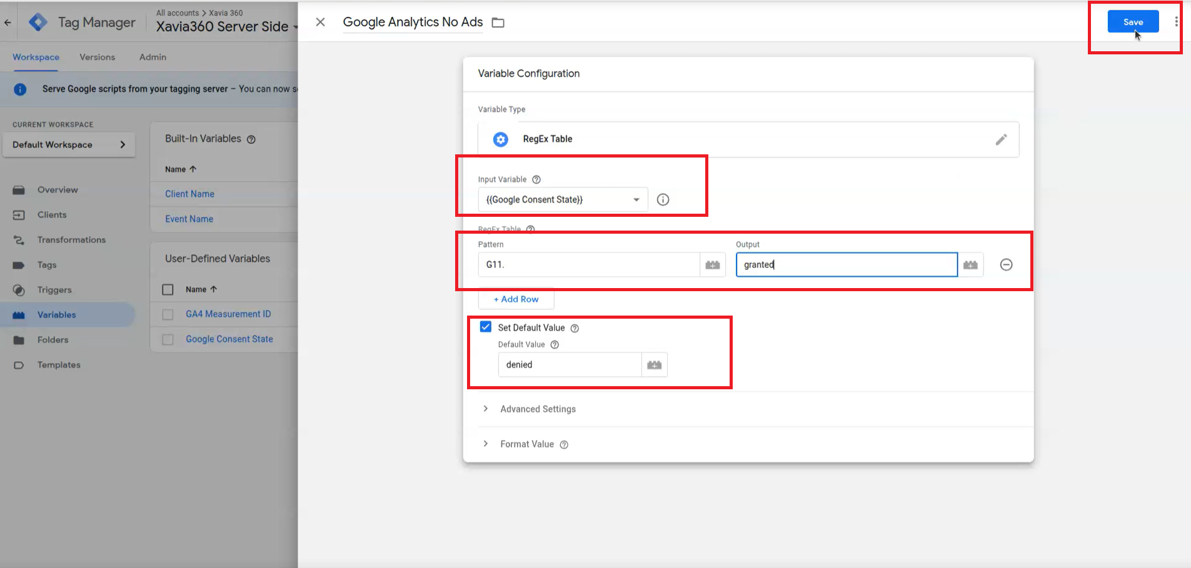Screen dimensions: 1191x568
Task: Open the Event Name built-in variable
Action: [189, 219]
